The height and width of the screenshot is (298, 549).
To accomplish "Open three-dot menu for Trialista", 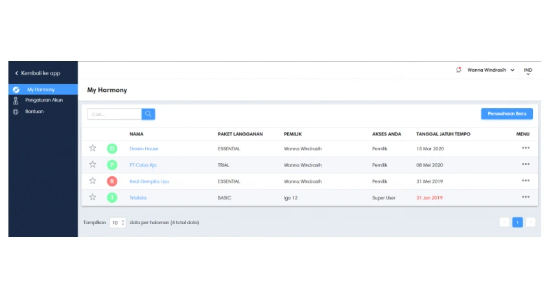I will 526,197.
